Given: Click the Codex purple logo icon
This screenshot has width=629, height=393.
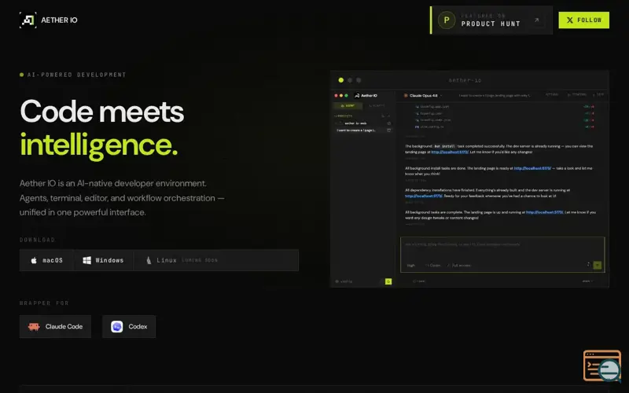Looking at the screenshot, I should (x=116, y=326).
